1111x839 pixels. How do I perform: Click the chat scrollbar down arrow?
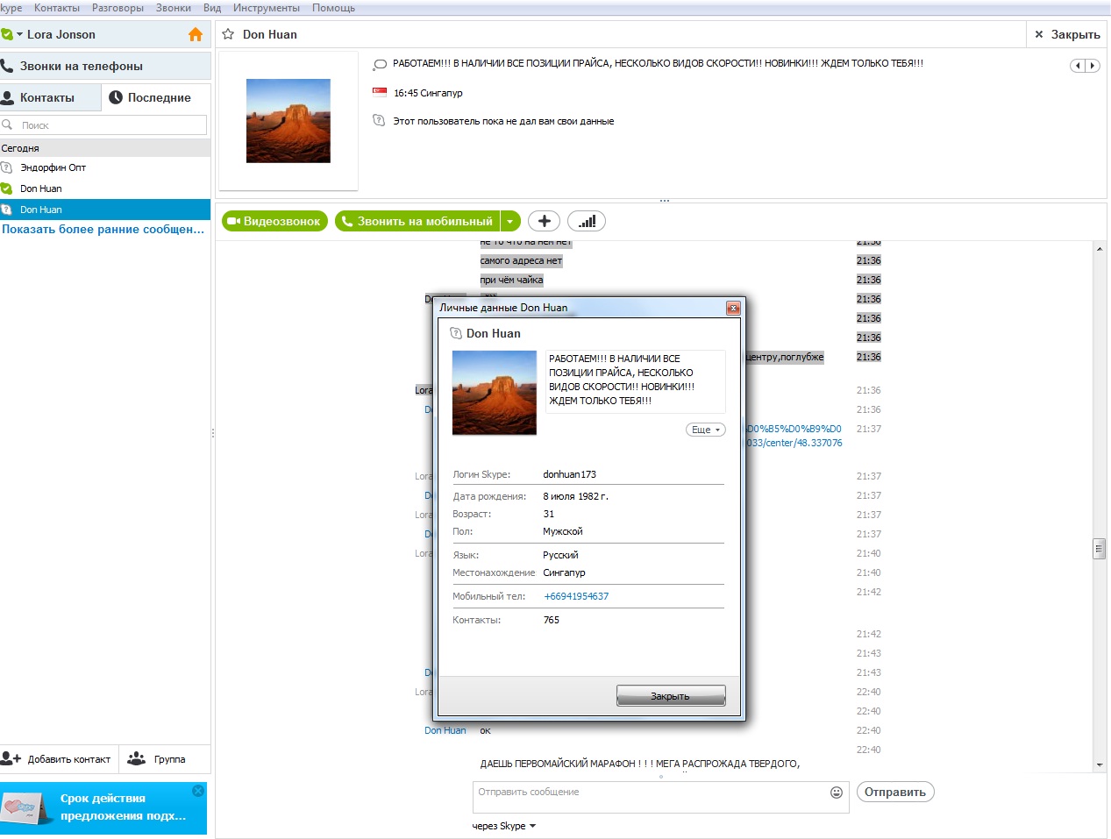click(1099, 764)
